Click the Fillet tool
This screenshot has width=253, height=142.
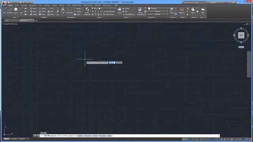pos(51,11)
